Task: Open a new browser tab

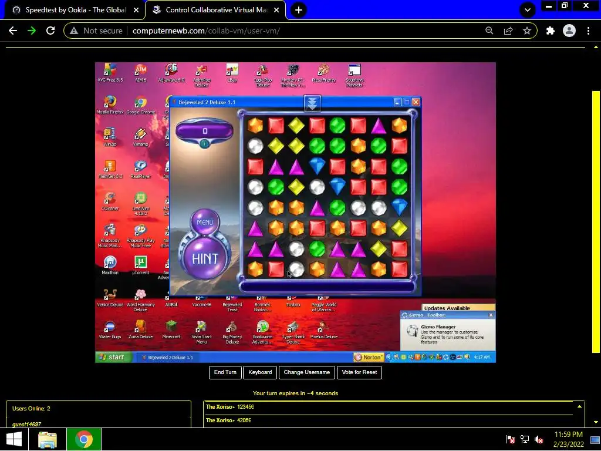Action: pos(299,10)
